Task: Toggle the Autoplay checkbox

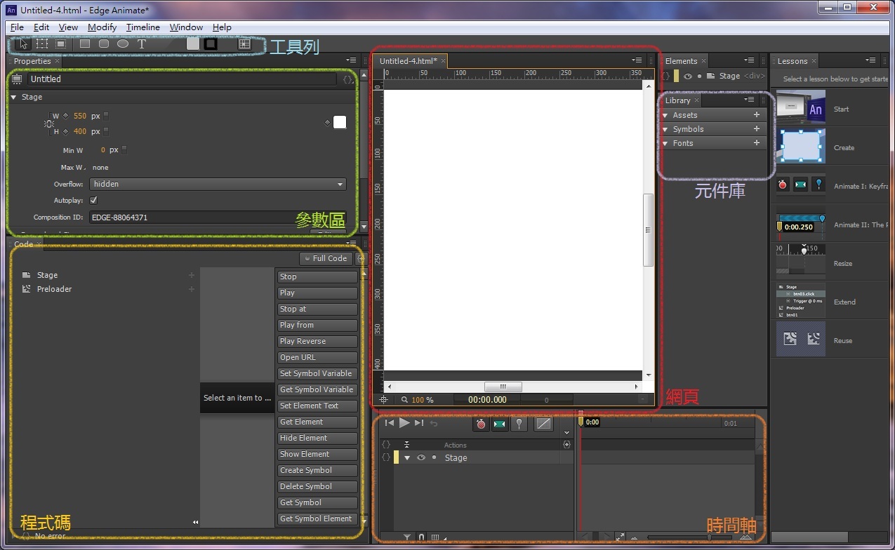Action: (x=94, y=201)
